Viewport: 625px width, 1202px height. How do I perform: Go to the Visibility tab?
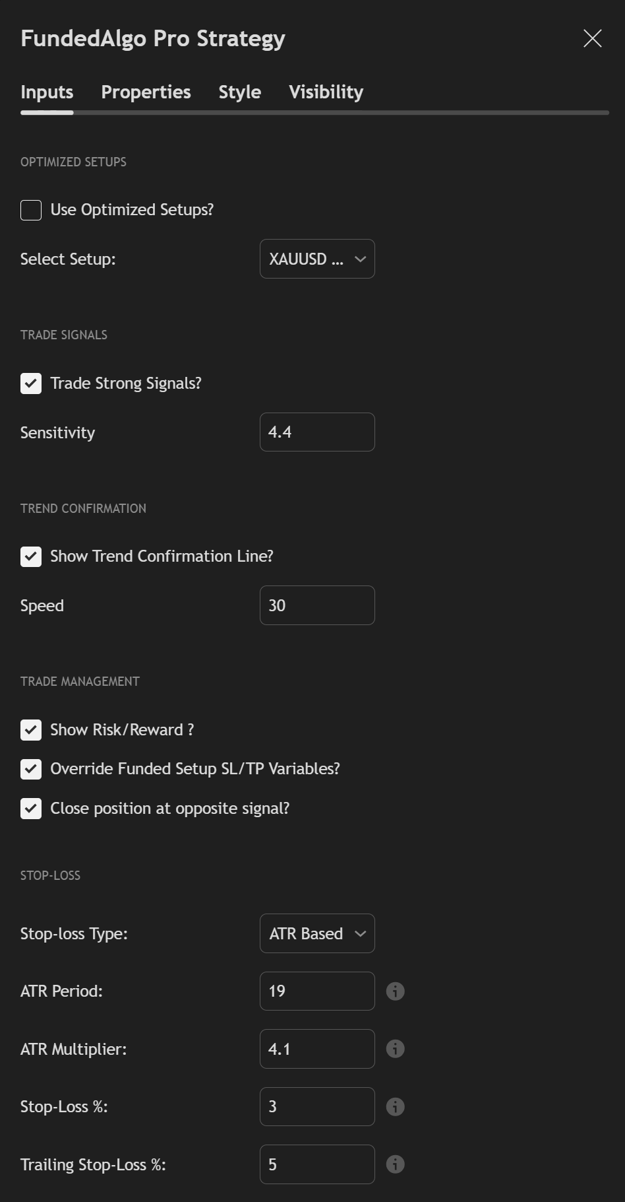tap(326, 92)
